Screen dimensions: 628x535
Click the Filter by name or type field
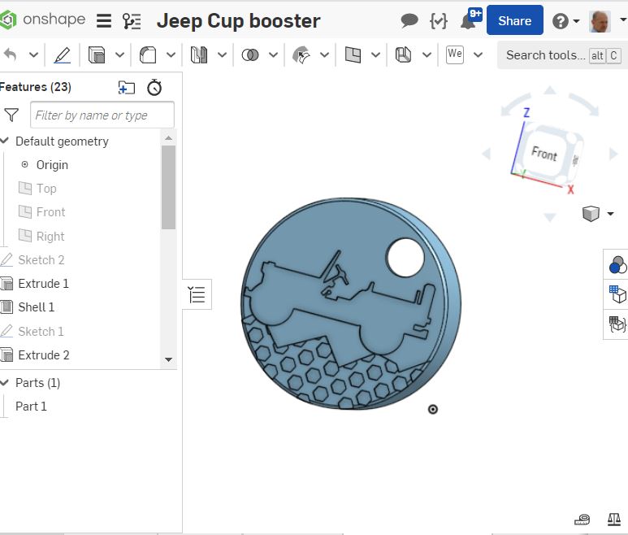coord(102,115)
